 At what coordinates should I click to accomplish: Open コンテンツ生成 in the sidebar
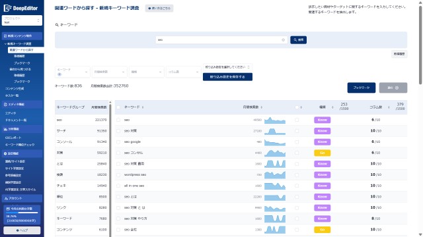15,88
